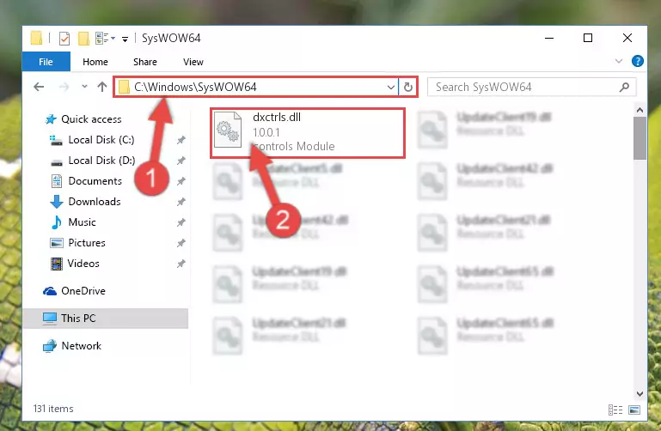Screen dimensions: 661x431
Task: Click the Search SysWOW64 box
Action: click(x=531, y=87)
